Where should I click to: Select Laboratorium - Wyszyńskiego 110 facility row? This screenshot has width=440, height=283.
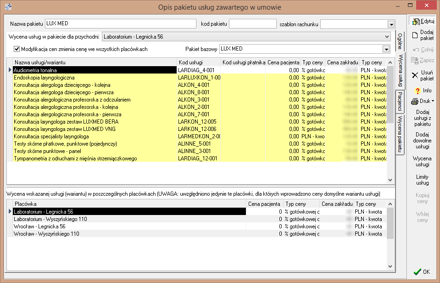[x=196, y=219]
